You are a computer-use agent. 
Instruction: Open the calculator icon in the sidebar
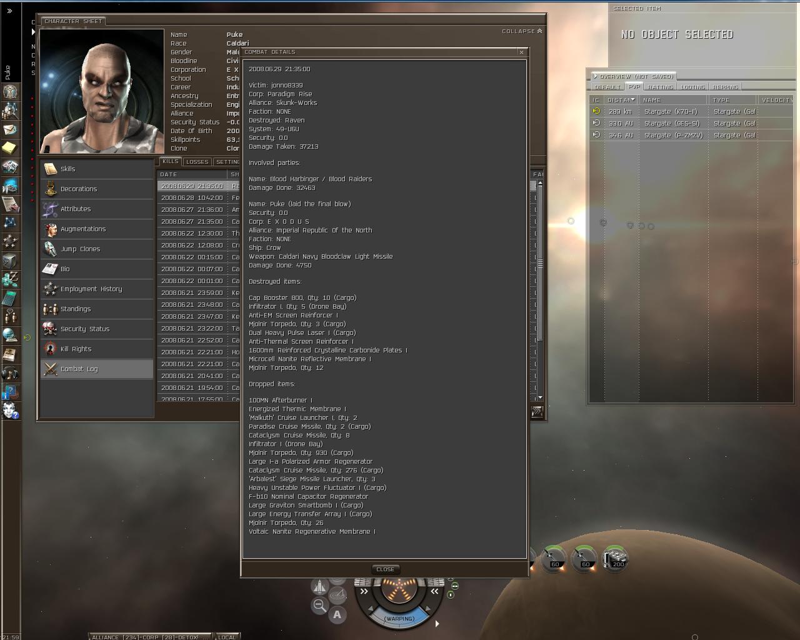[x=10, y=298]
